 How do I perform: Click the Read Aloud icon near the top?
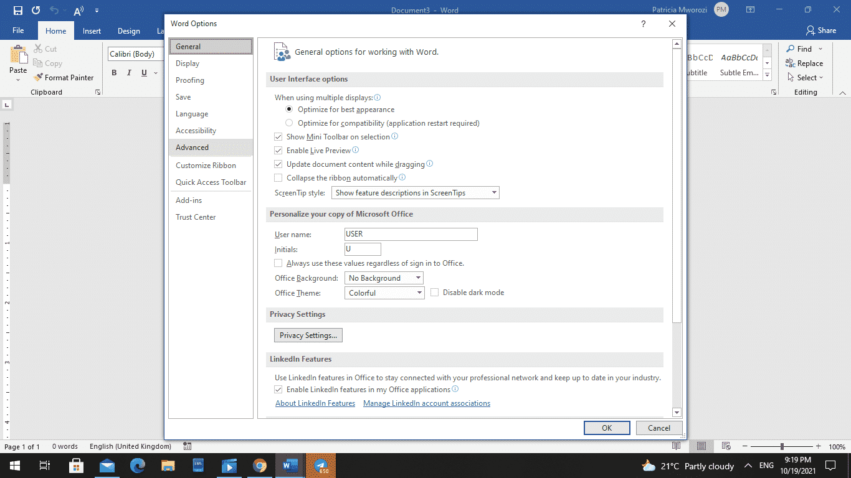[x=77, y=9]
